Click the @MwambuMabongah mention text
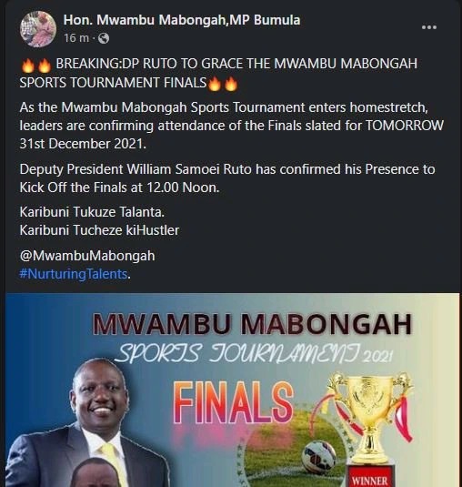462x487 pixels. [x=87, y=256]
